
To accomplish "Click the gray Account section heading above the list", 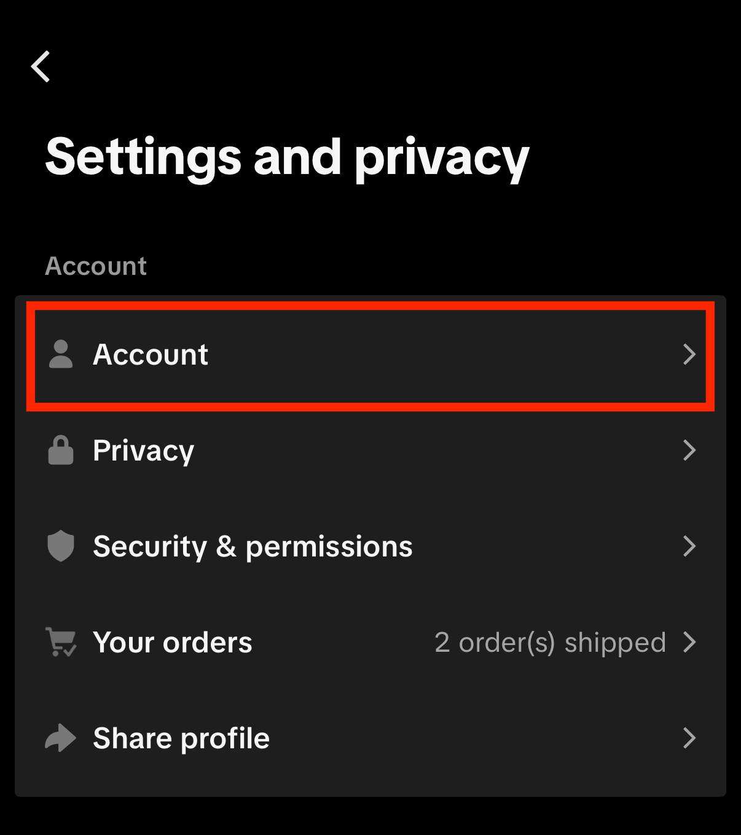I will [x=96, y=266].
